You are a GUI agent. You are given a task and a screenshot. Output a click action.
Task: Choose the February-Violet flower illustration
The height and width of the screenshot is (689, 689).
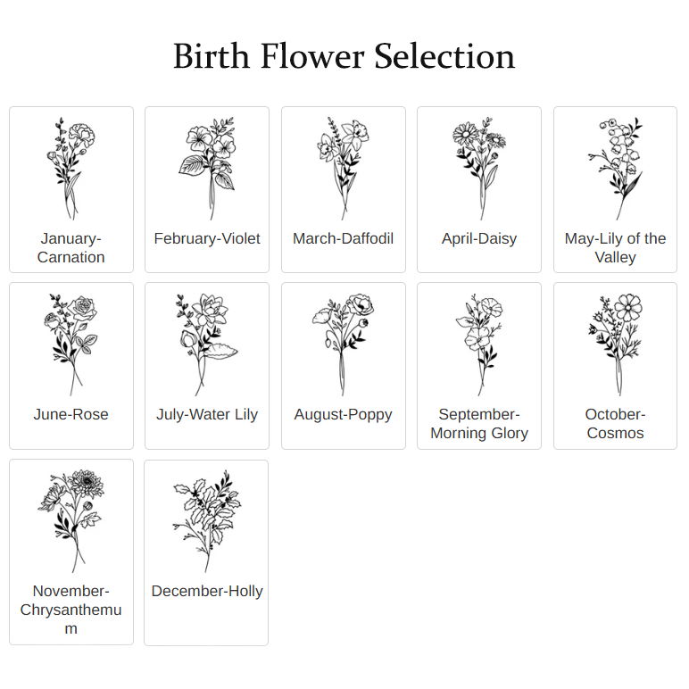(207, 169)
